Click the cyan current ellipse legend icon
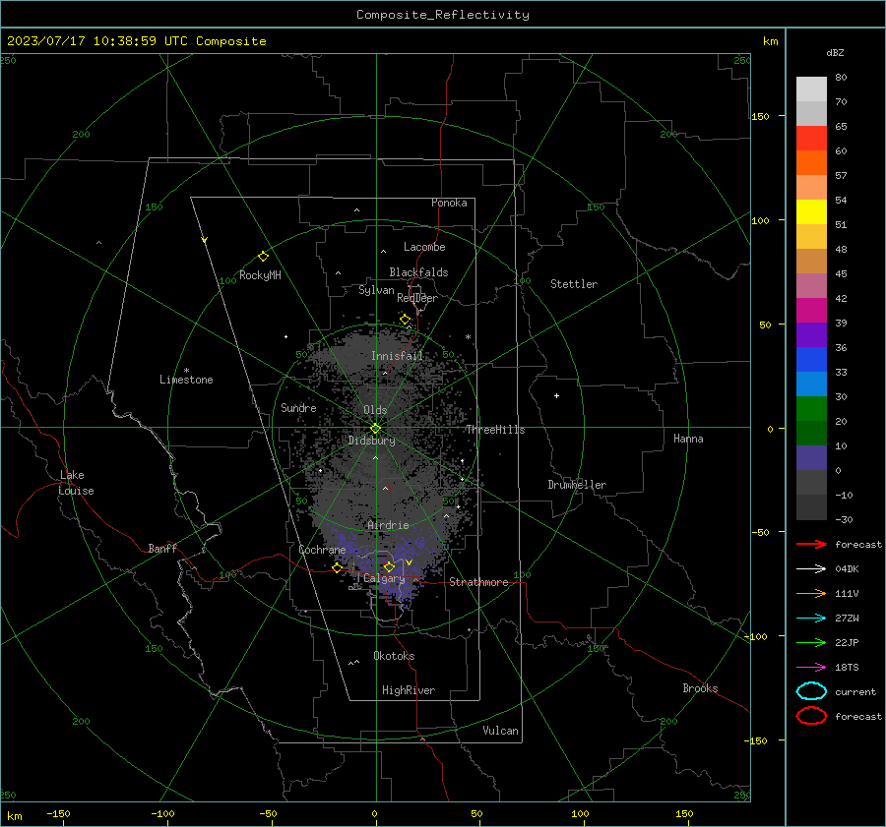 coord(811,691)
